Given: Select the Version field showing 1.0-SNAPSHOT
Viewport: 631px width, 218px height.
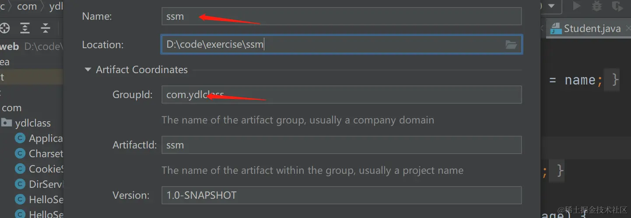Looking at the screenshot, I should point(341,195).
